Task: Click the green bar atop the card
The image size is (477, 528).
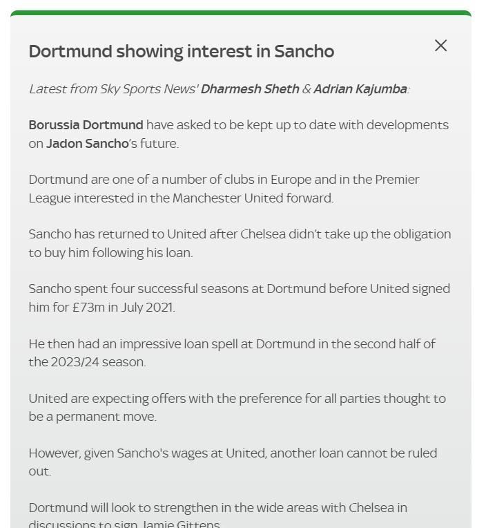Action: 240,13
